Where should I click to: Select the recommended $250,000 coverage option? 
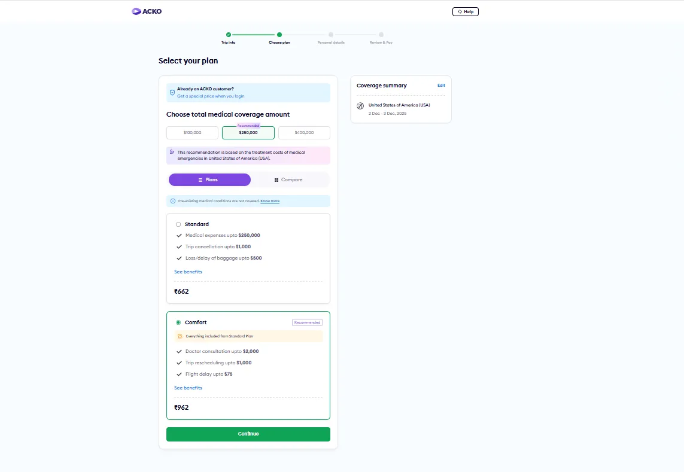(x=248, y=133)
